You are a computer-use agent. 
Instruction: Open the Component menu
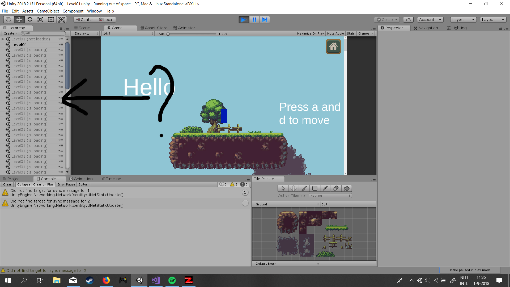(73, 11)
